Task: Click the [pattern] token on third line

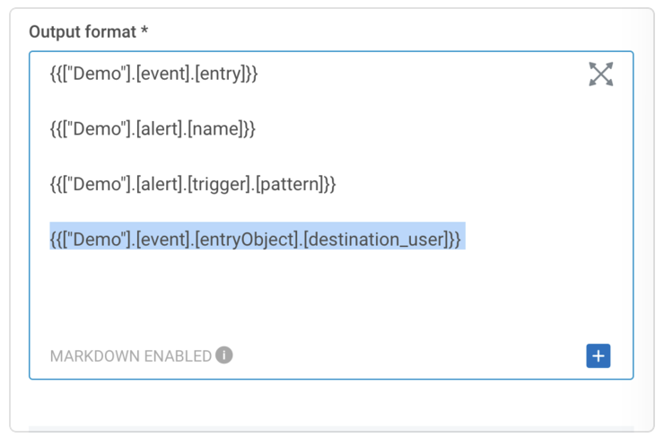Action: coord(293,185)
